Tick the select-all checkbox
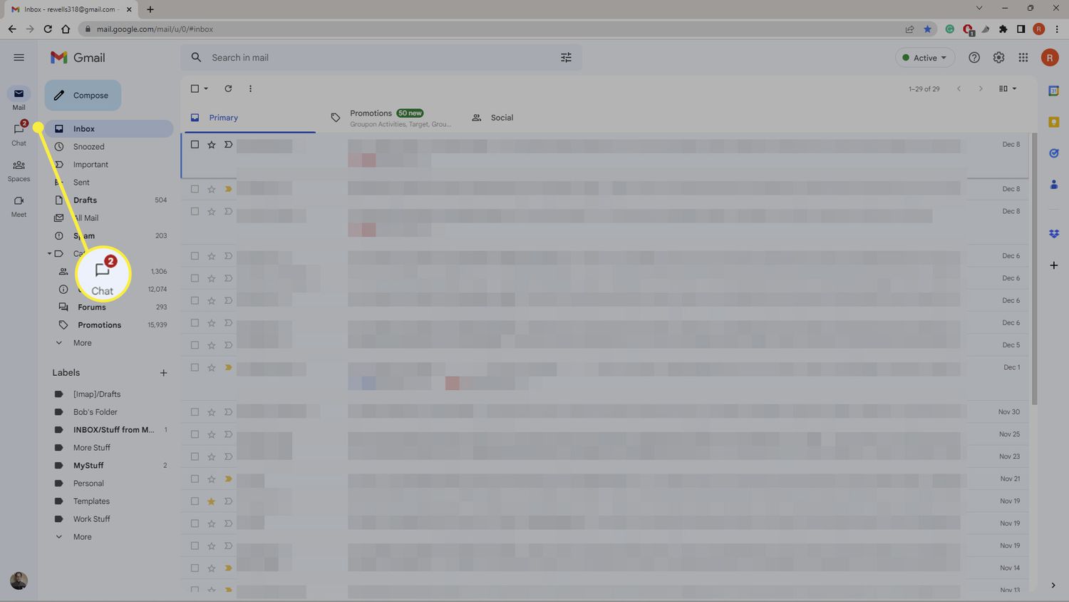Image resolution: width=1069 pixels, height=602 pixels. pos(195,88)
